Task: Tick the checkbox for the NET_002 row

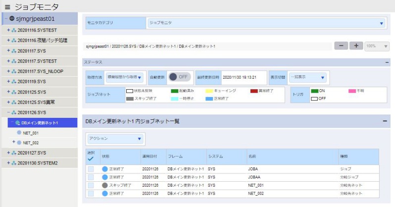Action: (x=91, y=194)
